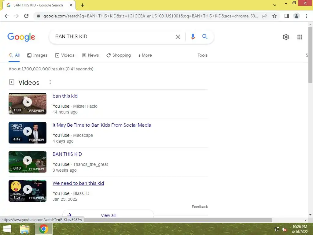Open 'We need to ban this kid' link

[78, 183]
